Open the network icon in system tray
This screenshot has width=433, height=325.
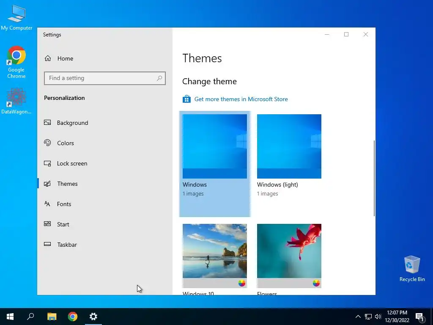[x=368, y=317]
